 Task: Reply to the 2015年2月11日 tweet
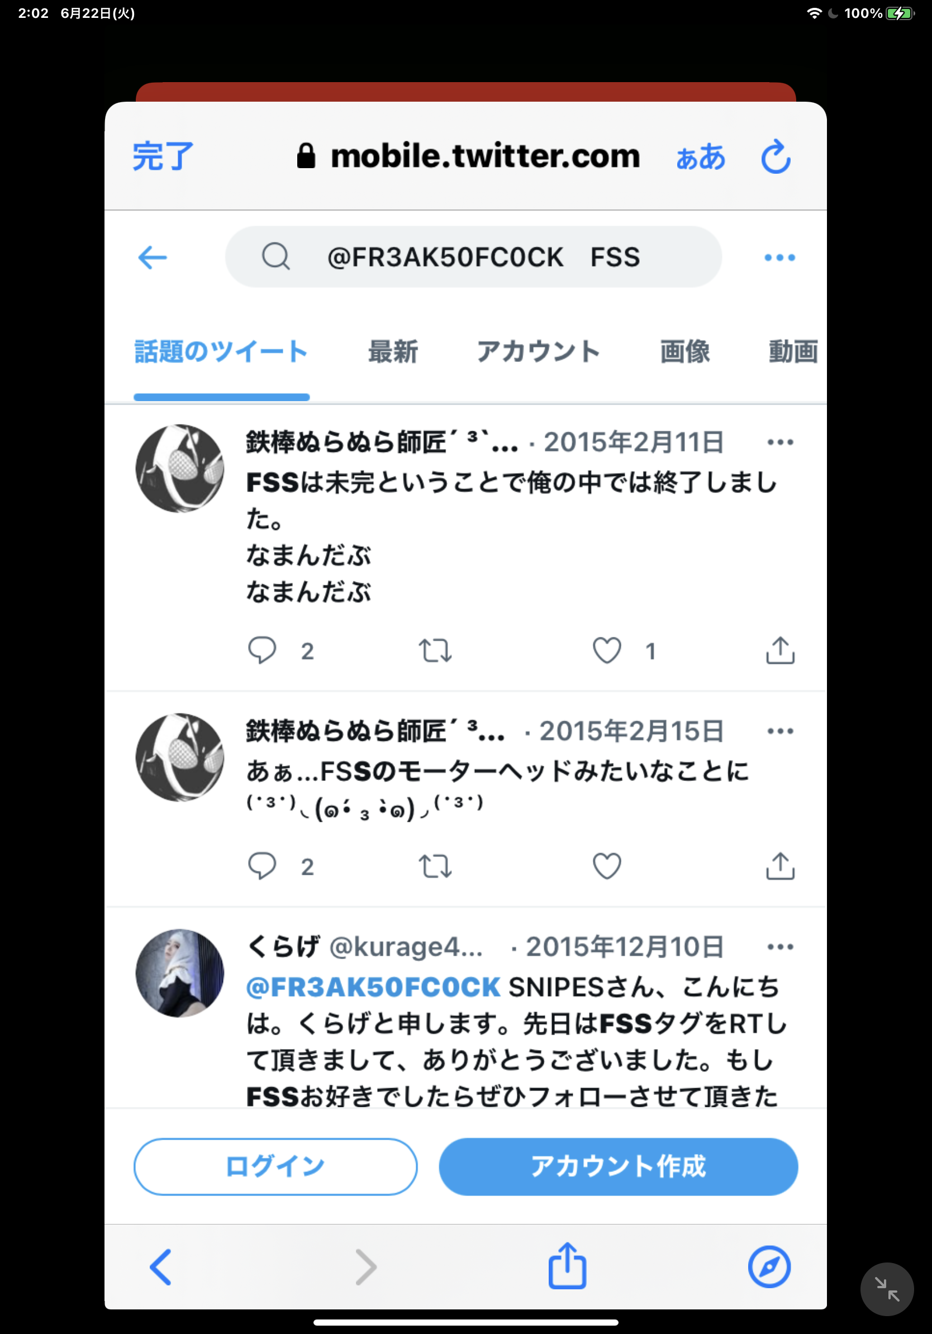coord(262,650)
